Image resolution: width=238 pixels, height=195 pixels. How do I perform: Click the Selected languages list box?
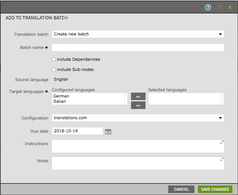(184, 99)
